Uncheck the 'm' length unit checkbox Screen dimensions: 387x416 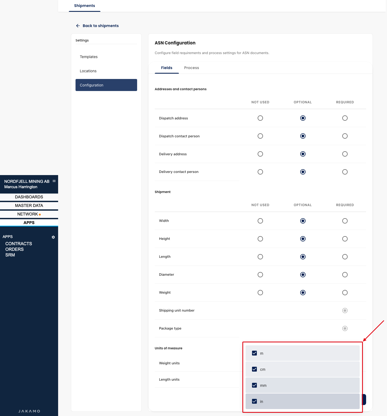pos(254,353)
